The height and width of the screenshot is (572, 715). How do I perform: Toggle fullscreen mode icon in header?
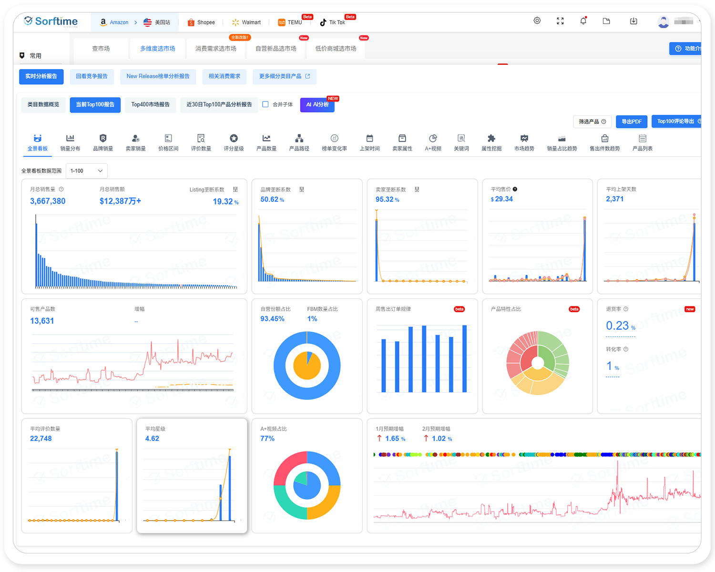(560, 21)
